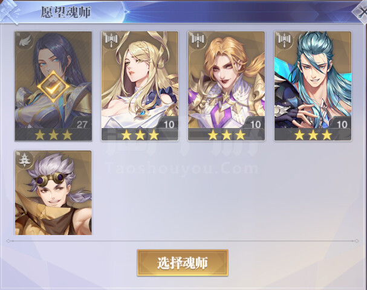Click the divider line above 选择魂师 button
The height and width of the screenshot is (290, 367).
(x=183, y=241)
